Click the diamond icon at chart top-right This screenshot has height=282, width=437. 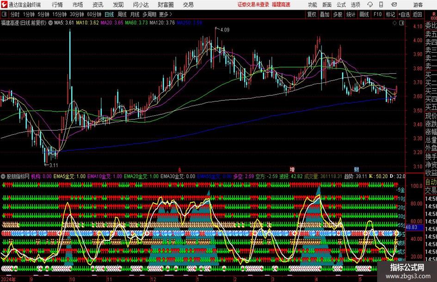[x=394, y=23]
